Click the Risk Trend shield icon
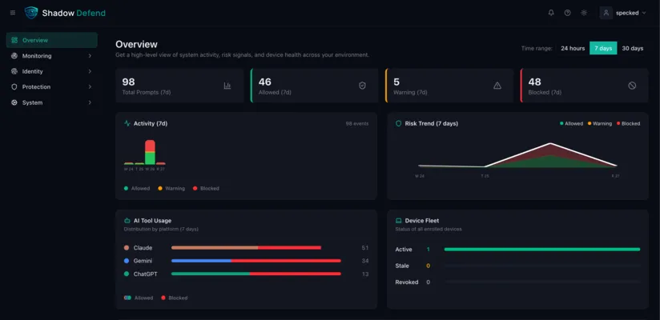The image size is (660, 320). pyautogui.click(x=399, y=124)
